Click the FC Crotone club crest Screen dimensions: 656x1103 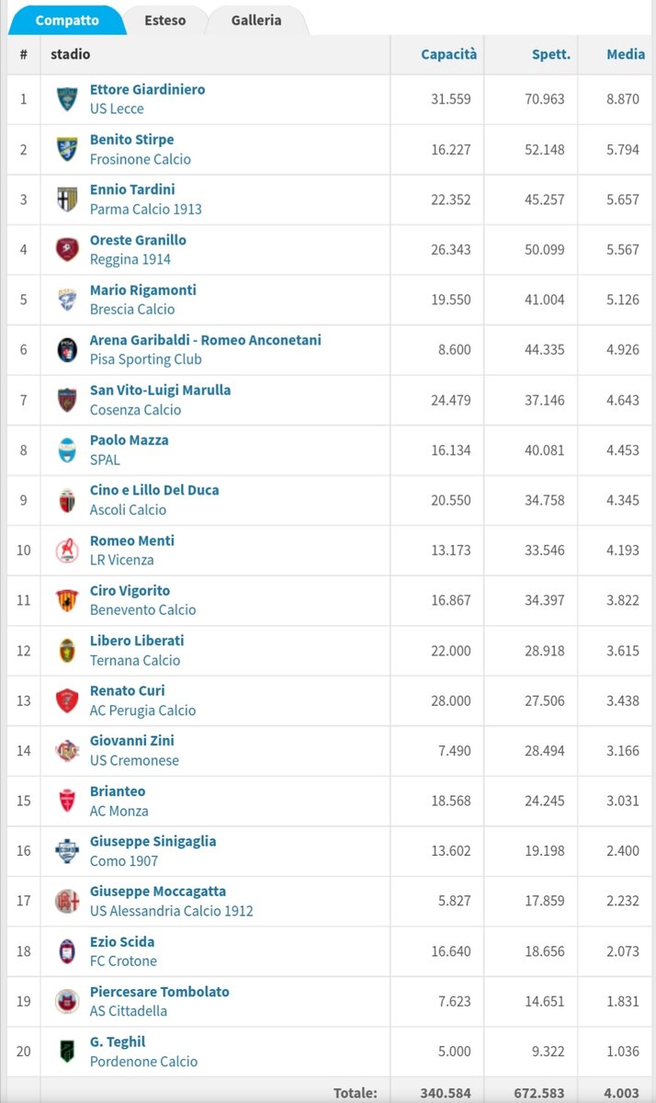tap(67, 951)
